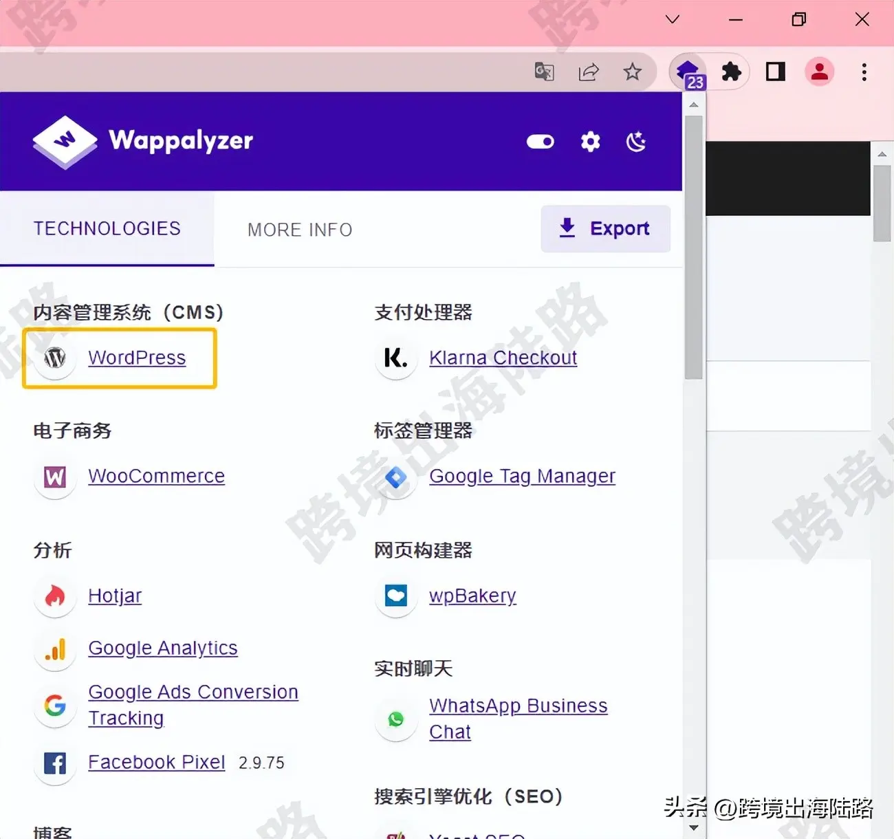894x839 pixels.
Task: Click the popup scrollbar down arrow
Action: [693, 828]
